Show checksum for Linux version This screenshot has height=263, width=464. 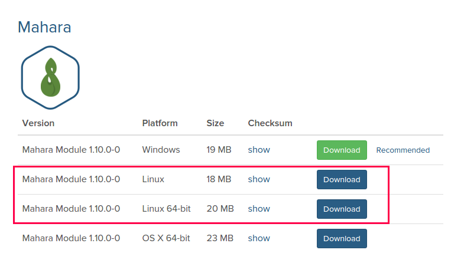pos(259,179)
